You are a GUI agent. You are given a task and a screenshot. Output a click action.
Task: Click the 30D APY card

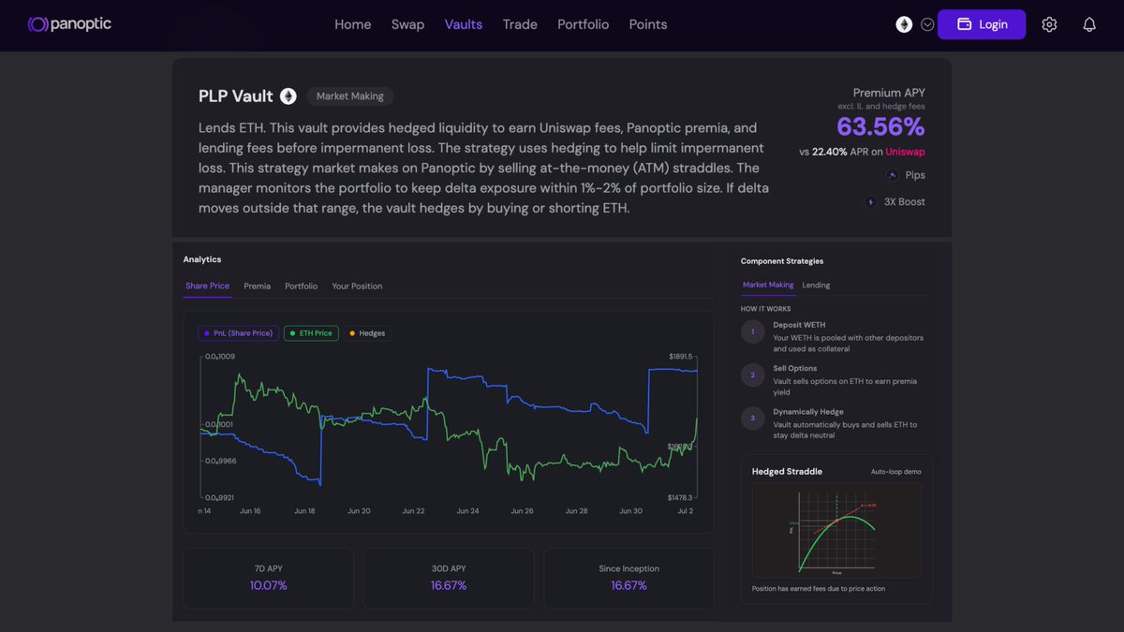tap(449, 578)
